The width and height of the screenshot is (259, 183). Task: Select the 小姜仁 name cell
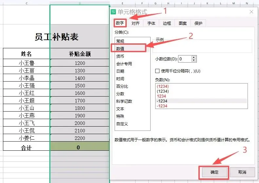(x=27, y=138)
